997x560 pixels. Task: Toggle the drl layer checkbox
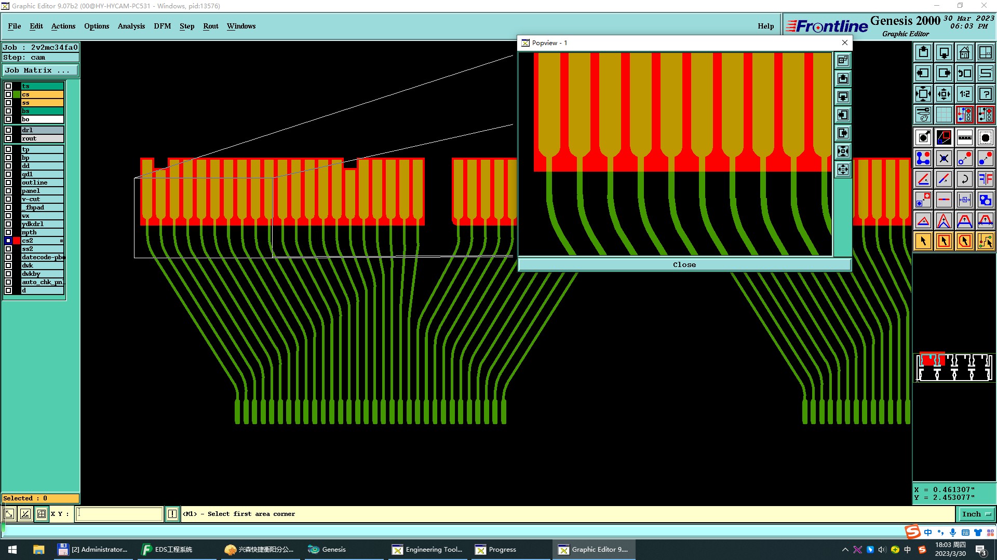[x=8, y=130]
